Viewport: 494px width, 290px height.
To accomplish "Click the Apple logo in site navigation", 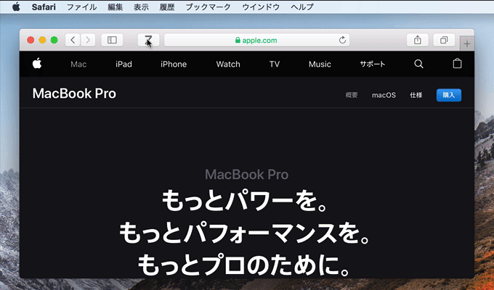I will pos(37,64).
